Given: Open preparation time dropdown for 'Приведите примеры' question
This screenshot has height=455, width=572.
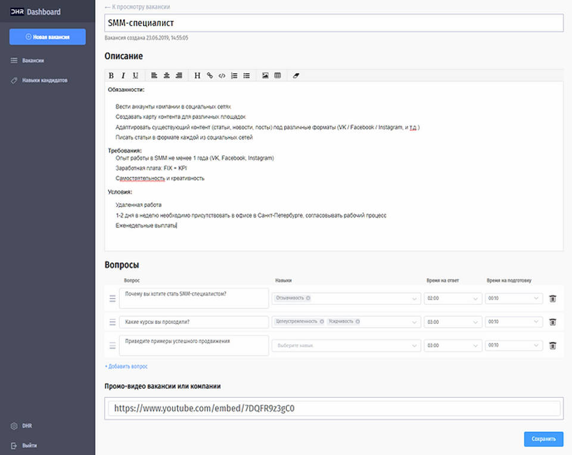Looking at the screenshot, I should [x=514, y=345].
